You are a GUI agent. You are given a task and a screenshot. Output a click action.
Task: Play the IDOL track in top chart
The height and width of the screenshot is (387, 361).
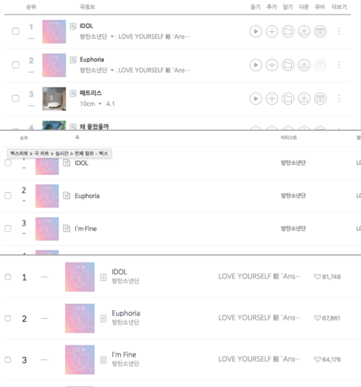pos(256,31)
